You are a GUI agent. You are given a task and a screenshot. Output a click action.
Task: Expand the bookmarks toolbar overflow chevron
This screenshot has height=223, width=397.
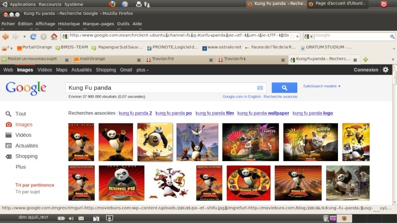tap(394, 48)
